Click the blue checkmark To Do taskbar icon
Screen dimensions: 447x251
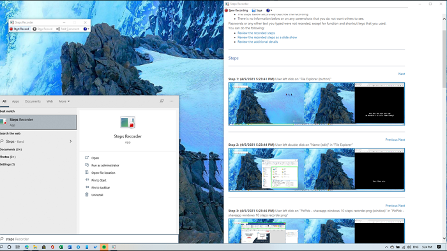(96, 247)
